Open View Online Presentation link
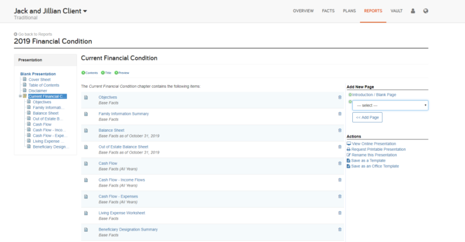465x242 pixels. coord(374,144)
